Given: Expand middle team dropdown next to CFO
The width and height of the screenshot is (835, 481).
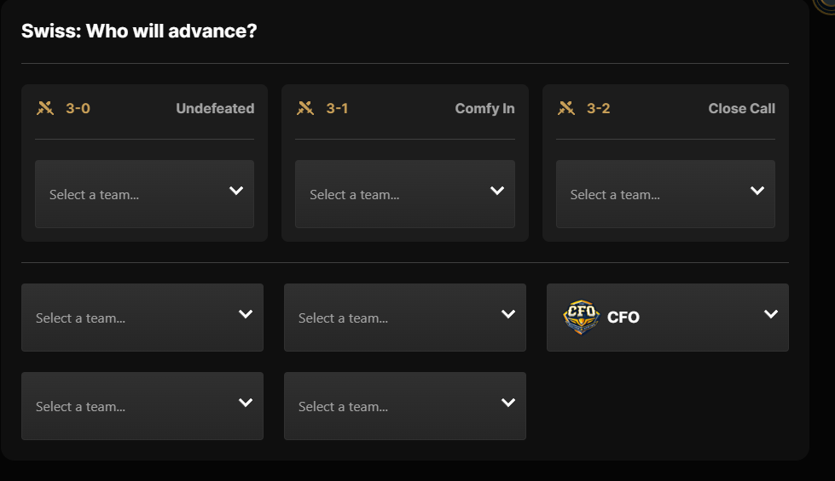Looking at the screenshot, I should pyautogui.click(x=404, y=318).
